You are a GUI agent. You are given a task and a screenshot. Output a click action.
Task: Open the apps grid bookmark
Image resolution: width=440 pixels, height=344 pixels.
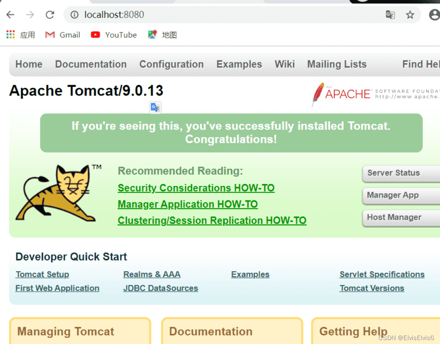coord(21,35)
